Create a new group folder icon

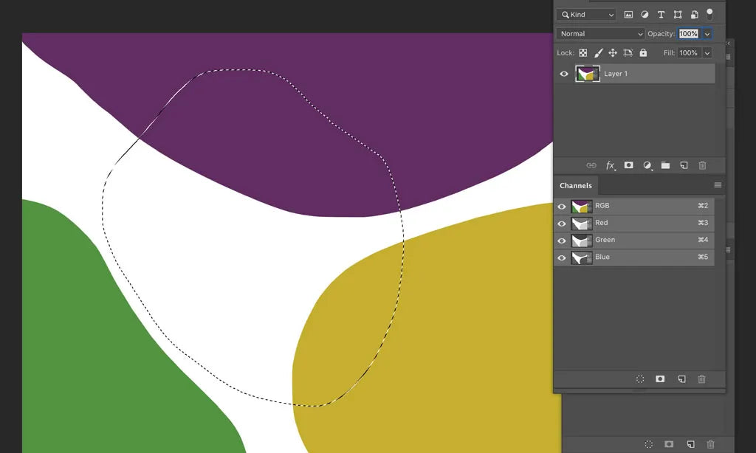(x=665, y=166)
